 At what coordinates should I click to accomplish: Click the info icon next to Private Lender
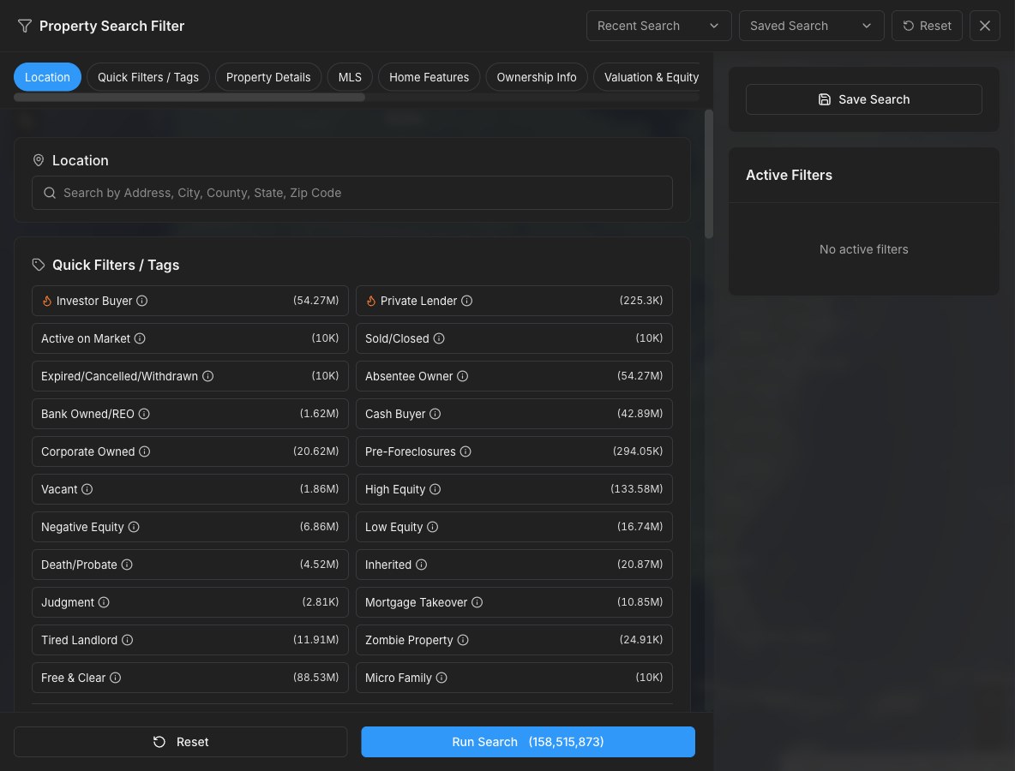[466, 301]
